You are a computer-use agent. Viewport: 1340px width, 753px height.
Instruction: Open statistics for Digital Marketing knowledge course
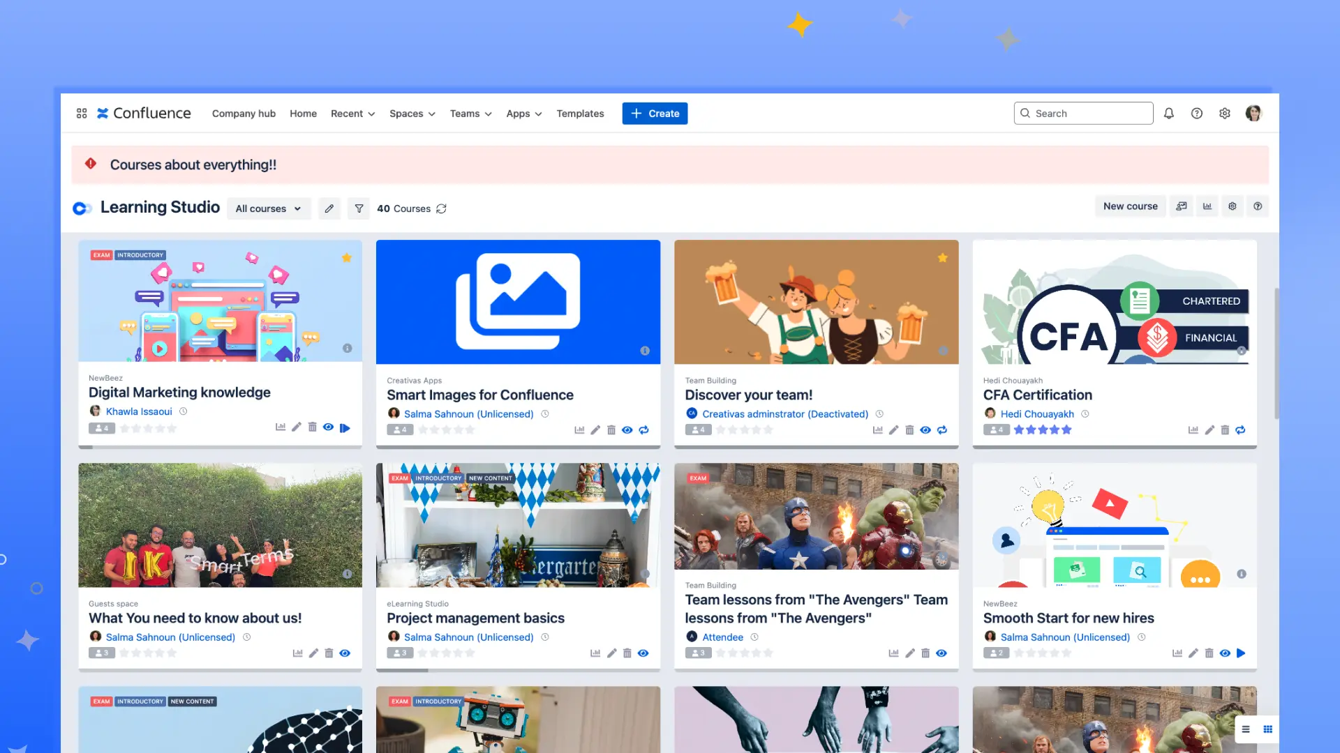(281, 427)
